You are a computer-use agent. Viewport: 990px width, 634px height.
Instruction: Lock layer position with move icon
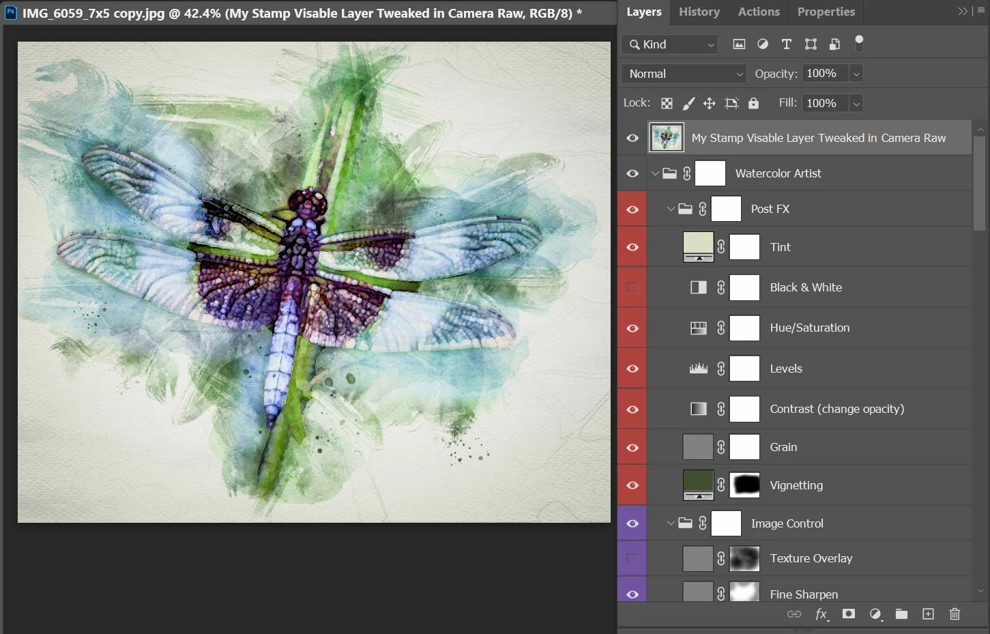tap(710, 103)
